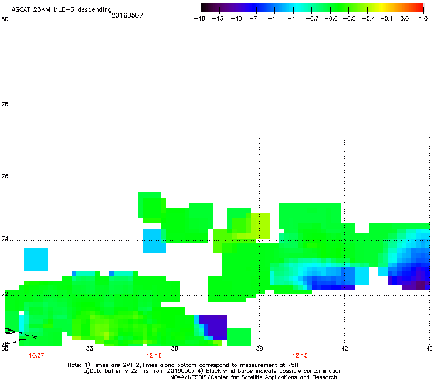Click the -0.4 label on the color scale
Image resolution: width=434 pixels, height=381 pixels.
tap(369, 19)
